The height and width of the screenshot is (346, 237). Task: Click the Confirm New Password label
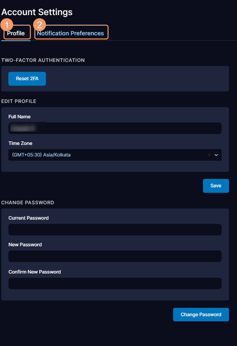click(x=35, y=272)
